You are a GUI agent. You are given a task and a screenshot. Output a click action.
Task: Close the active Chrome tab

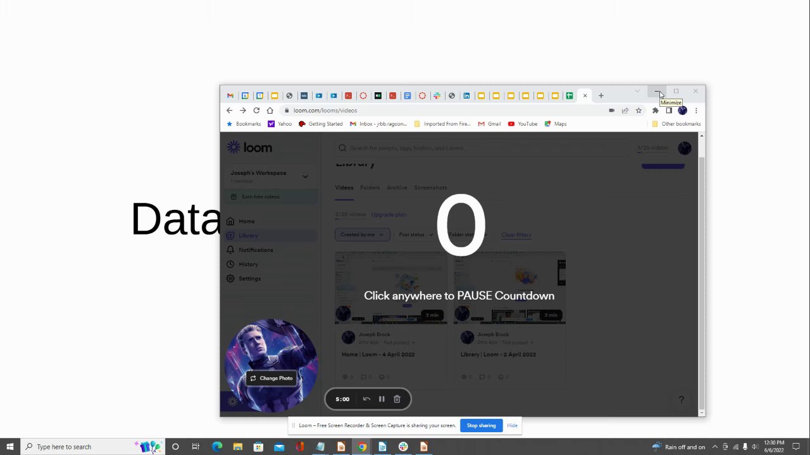(585, 96)
